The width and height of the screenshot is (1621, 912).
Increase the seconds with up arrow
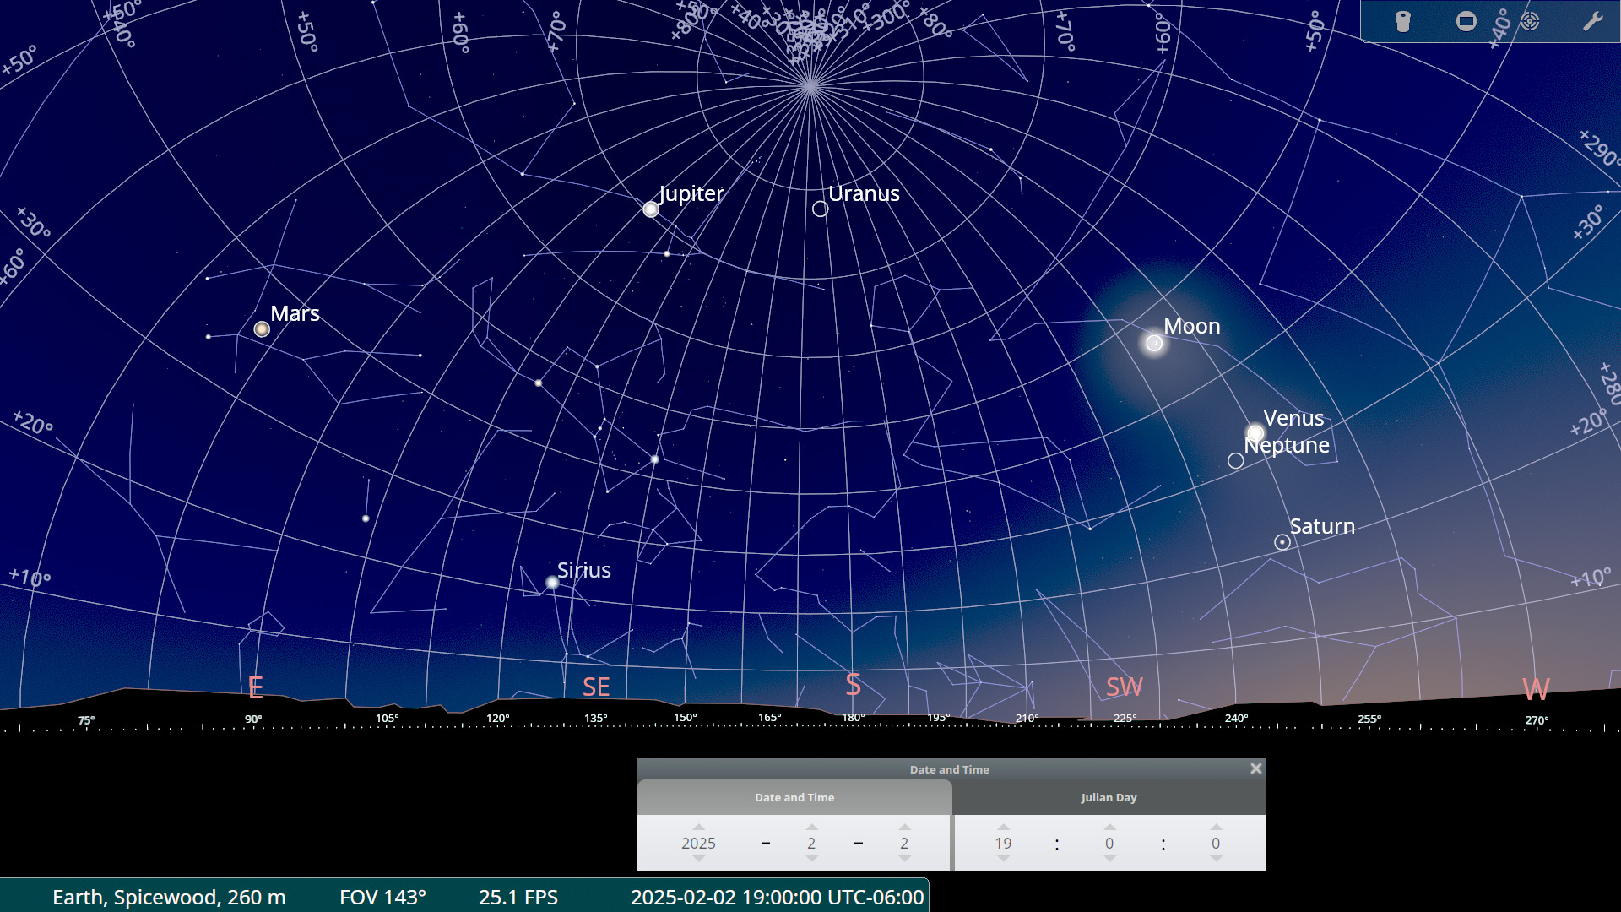[x=1216, y=828]
